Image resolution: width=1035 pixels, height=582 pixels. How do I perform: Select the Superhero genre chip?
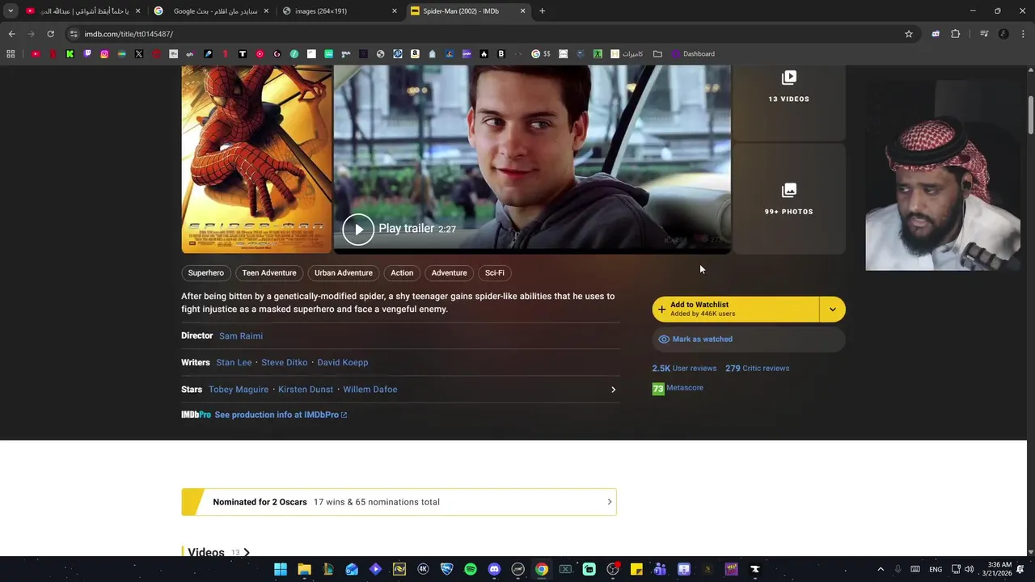[x=206, y=273]
